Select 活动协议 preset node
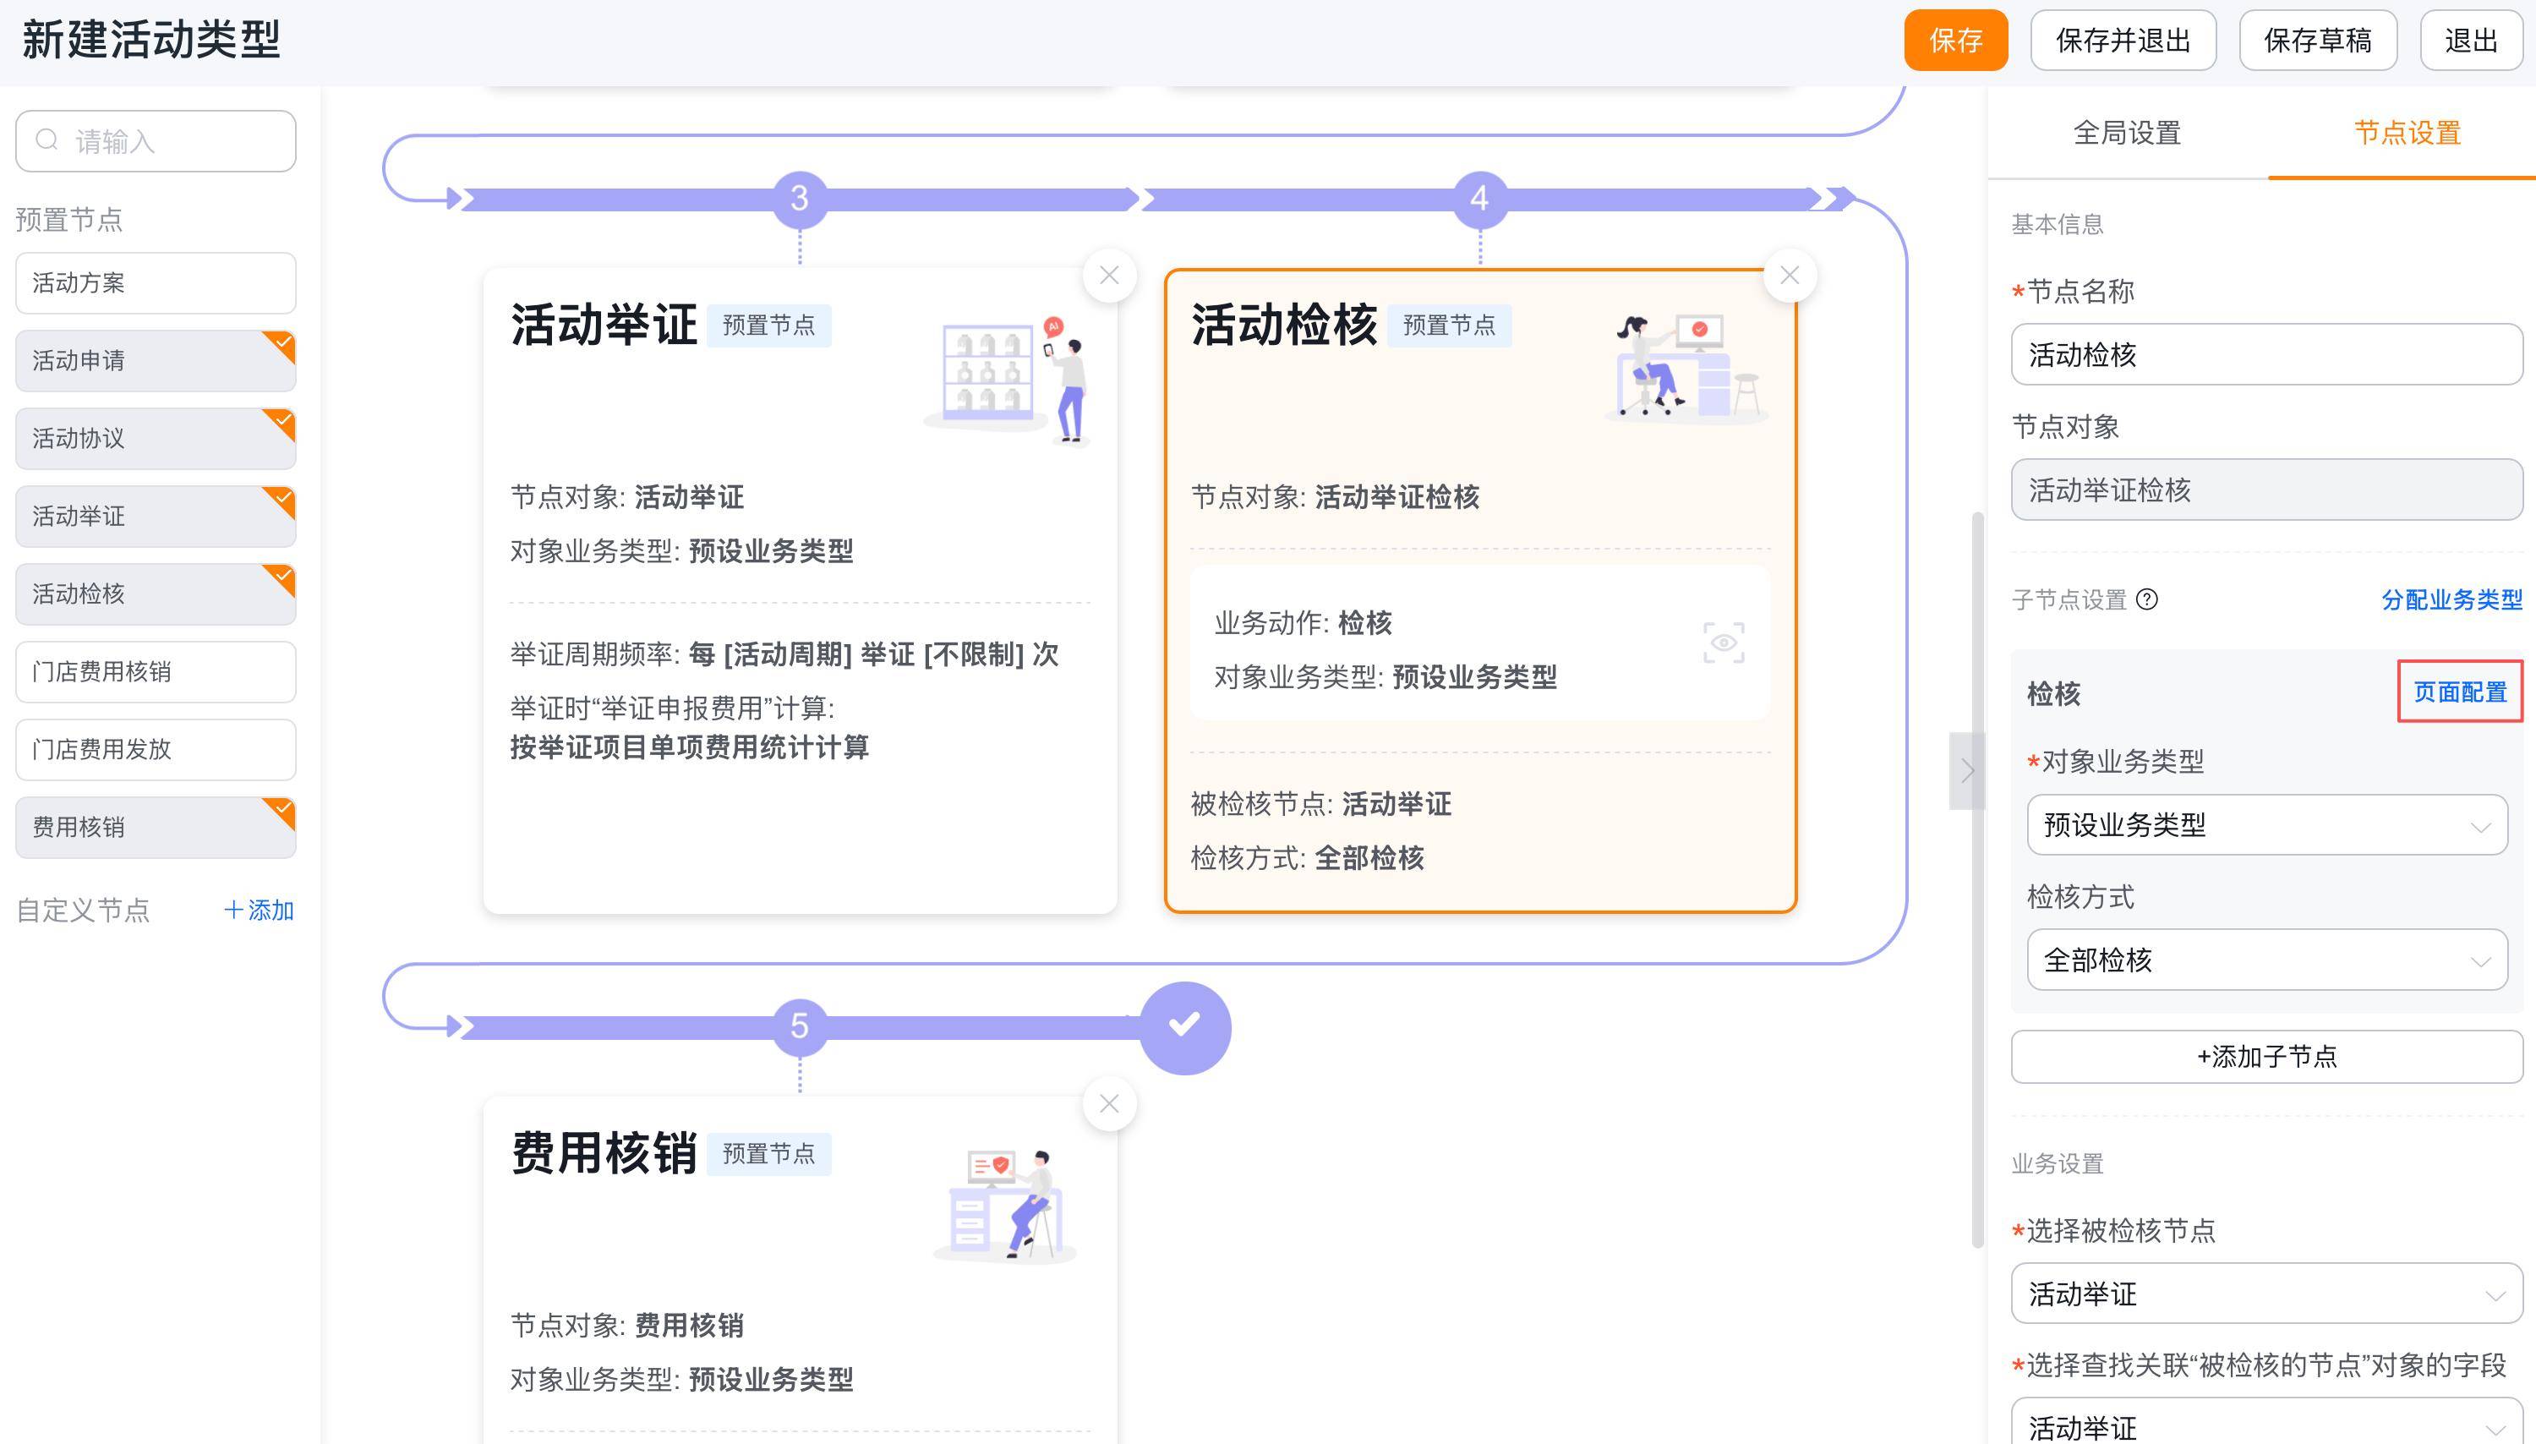This screenshot has height=1444, width=2536. pos(156,437)
